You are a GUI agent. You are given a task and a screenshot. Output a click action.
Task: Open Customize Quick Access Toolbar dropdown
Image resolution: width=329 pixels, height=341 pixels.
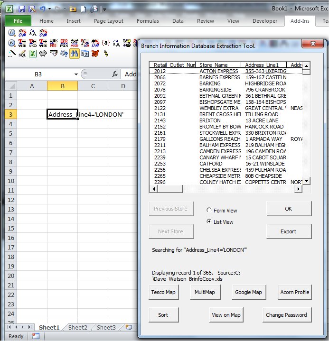[104, 9]
